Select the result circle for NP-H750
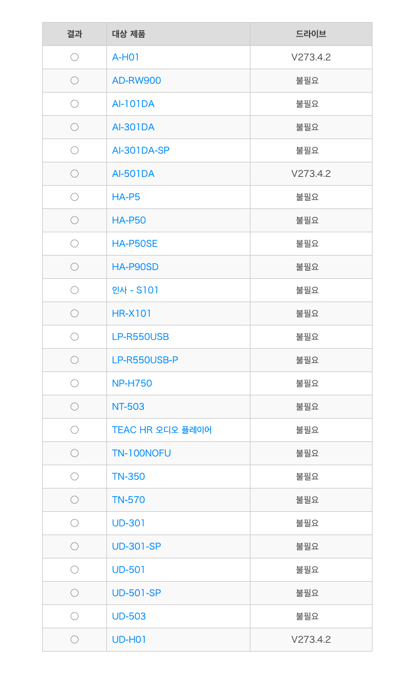Viewport: 409px width, 673px height. [x=75, y=383]
